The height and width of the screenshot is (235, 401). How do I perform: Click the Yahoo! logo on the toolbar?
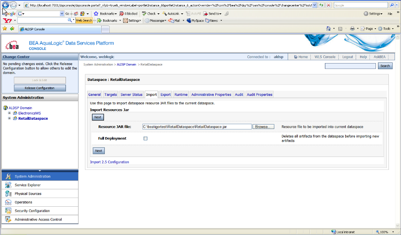(x=7, y=21)
